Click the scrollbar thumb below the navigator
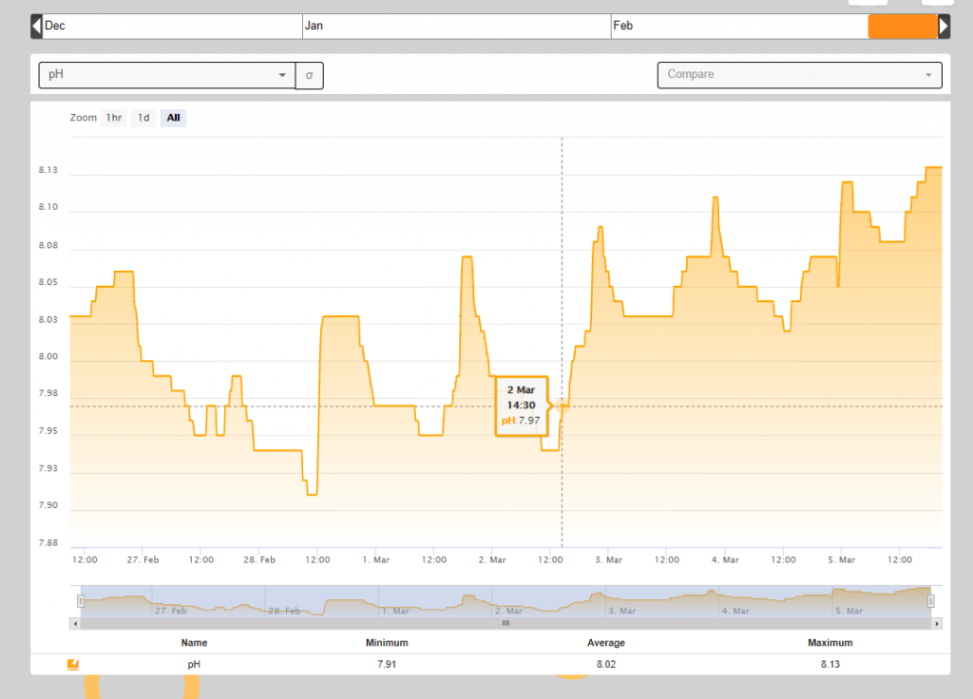 [x=506, y=624]
